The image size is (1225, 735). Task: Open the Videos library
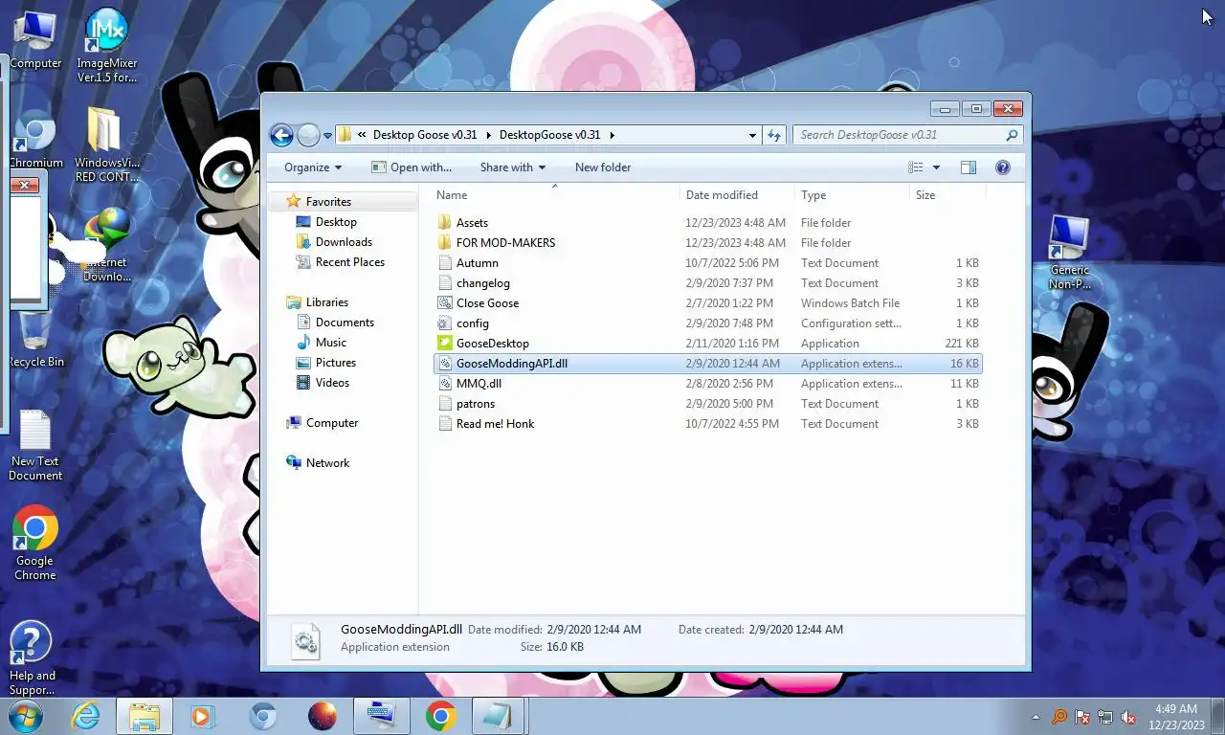(x=332, y=383)
